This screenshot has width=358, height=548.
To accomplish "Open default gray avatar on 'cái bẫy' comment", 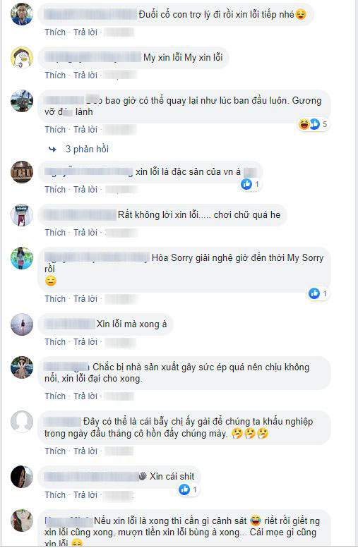I will [22, 422].
